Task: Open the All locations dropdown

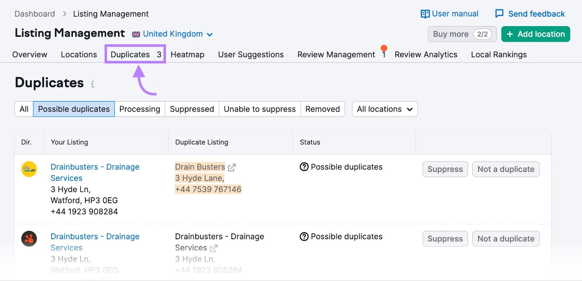Action: (384, 109)
